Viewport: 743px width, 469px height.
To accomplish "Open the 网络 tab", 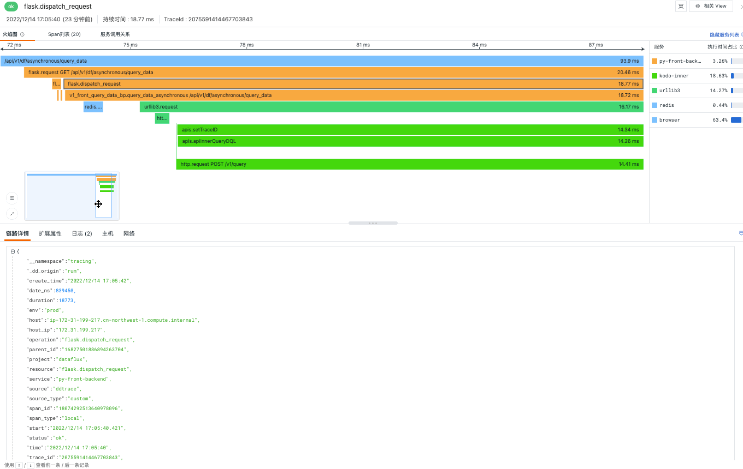I will 129,233.
